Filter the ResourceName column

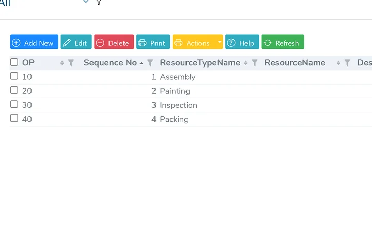pos(347,63)
